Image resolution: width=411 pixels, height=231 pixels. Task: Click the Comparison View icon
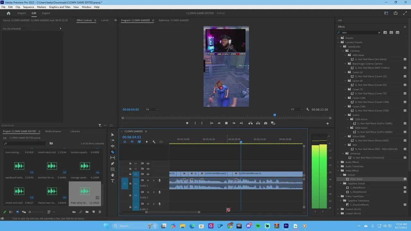273,123
